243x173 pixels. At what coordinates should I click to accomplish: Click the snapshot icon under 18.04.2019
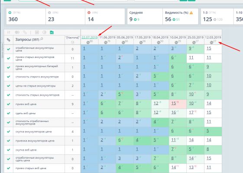click(x=159, y=42)
